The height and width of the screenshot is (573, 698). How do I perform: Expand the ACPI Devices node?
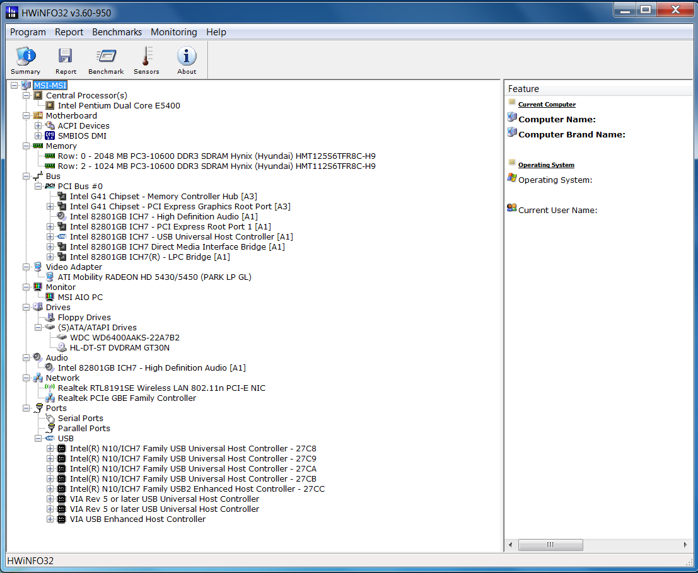[x=38, y=126]
